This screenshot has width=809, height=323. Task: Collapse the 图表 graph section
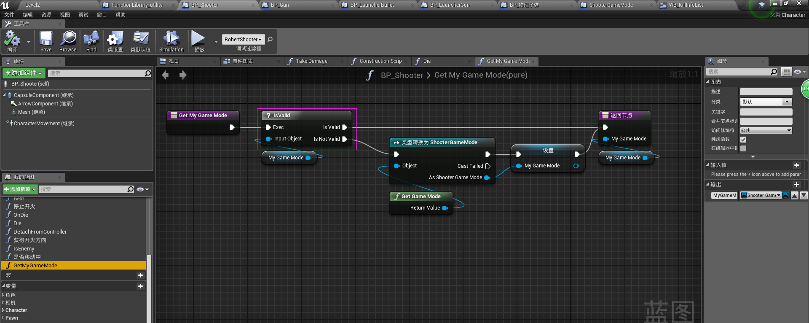tap(707, 82)
